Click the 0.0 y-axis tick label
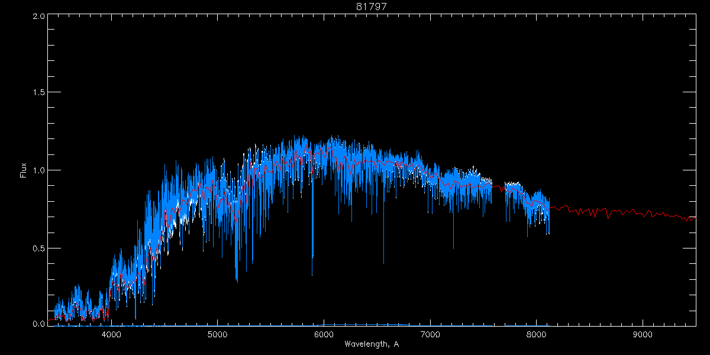 38,324
